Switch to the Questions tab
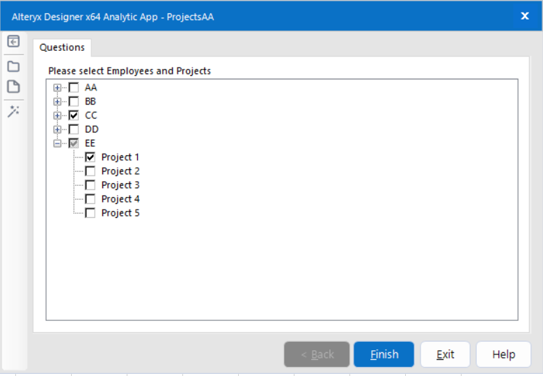543x376 pixels. [x=62, y=47]
